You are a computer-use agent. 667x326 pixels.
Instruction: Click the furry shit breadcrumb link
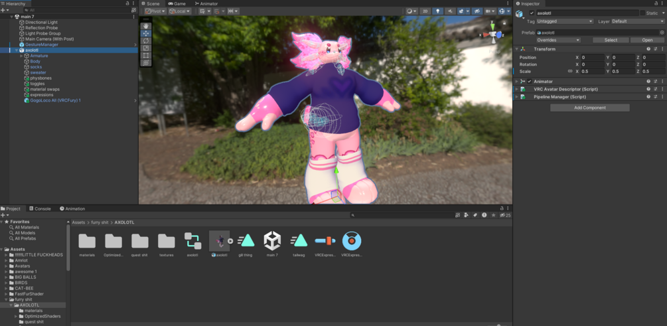pyautogui.click(x=99, y=222)
